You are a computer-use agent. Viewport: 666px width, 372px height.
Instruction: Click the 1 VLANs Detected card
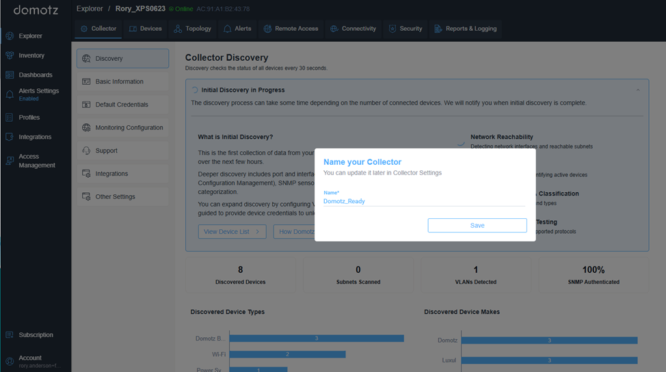[476, 275]
